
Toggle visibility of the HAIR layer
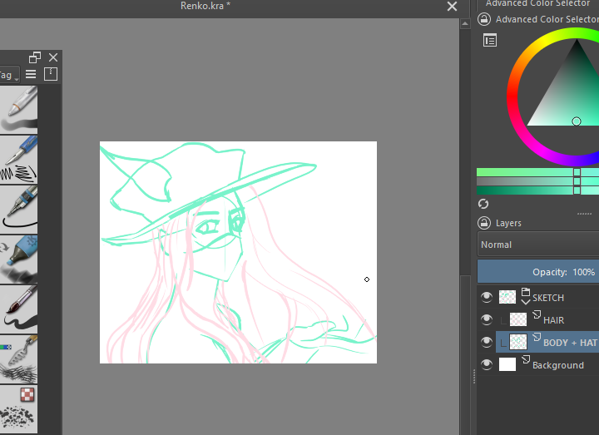(x=487, y=319)
